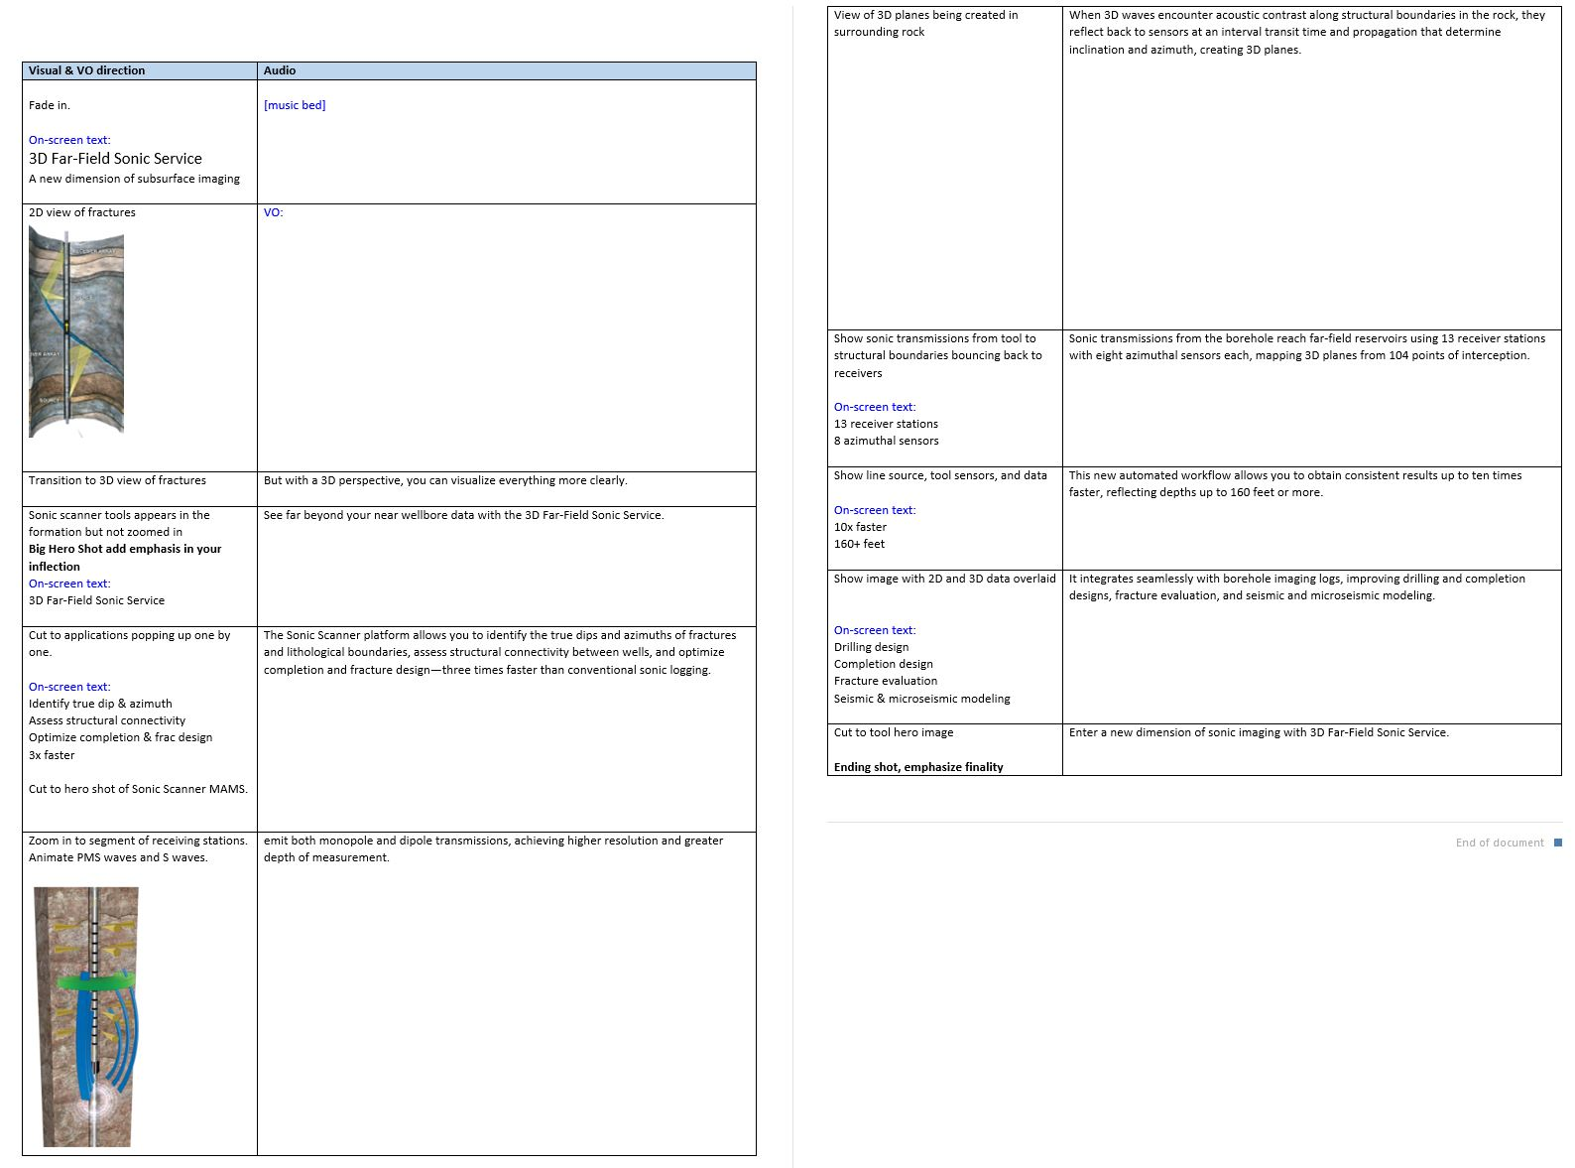Click the 'VO:' label in Audio column

pos(273,212)
